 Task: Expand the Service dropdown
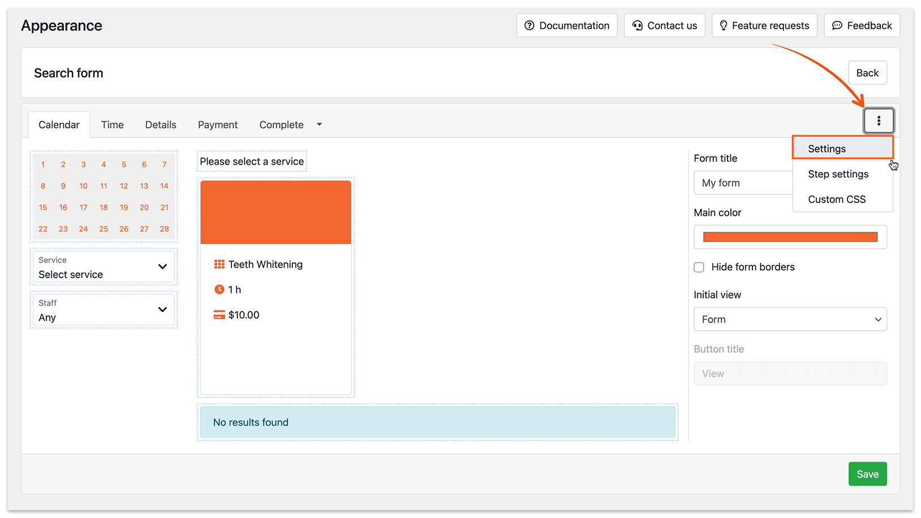pos(104,267)
